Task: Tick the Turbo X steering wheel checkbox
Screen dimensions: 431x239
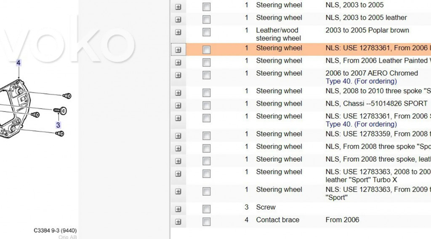Action: [x=206, y=174]
